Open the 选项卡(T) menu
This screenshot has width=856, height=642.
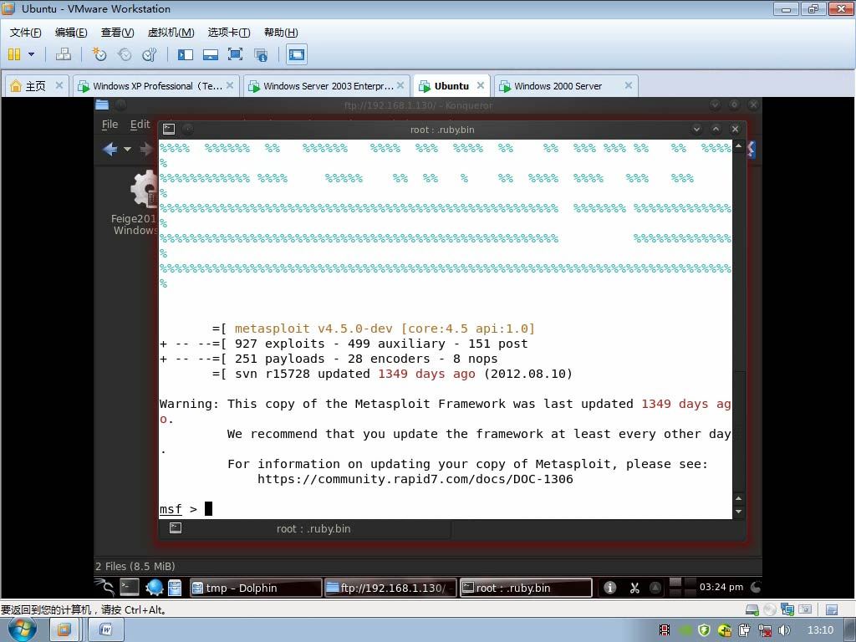(x=229, y=33)
